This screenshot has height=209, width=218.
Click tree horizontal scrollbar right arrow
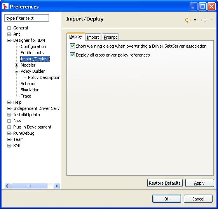56,186
